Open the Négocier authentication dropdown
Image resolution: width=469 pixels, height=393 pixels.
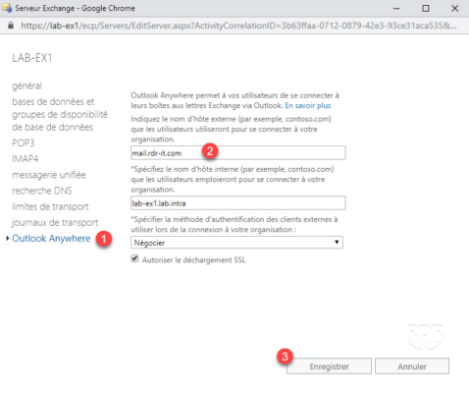pos(236,243)
